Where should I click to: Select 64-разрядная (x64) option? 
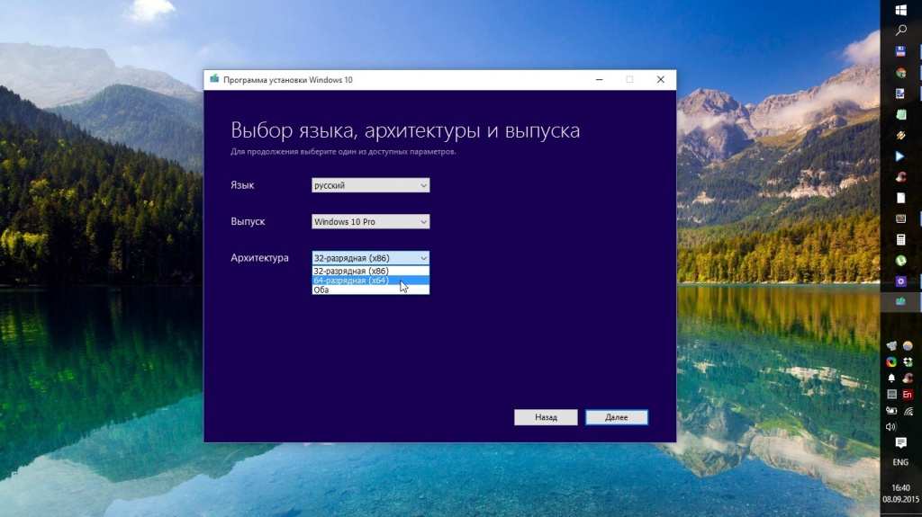coord(370,281)
